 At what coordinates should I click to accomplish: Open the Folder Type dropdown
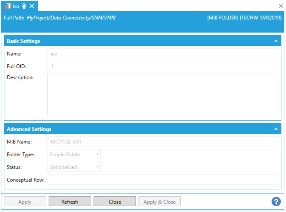coord(74,154)
